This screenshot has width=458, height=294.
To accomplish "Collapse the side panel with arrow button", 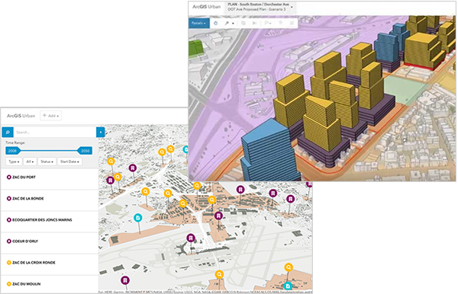I will (101, 132).
